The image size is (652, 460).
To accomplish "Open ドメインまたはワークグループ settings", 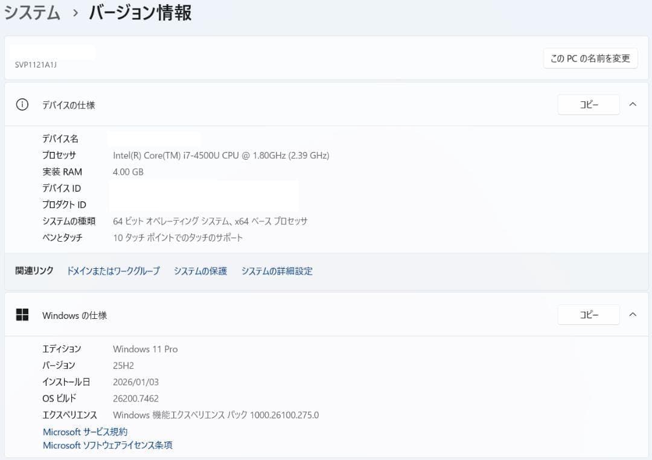I will click(113, 271).
